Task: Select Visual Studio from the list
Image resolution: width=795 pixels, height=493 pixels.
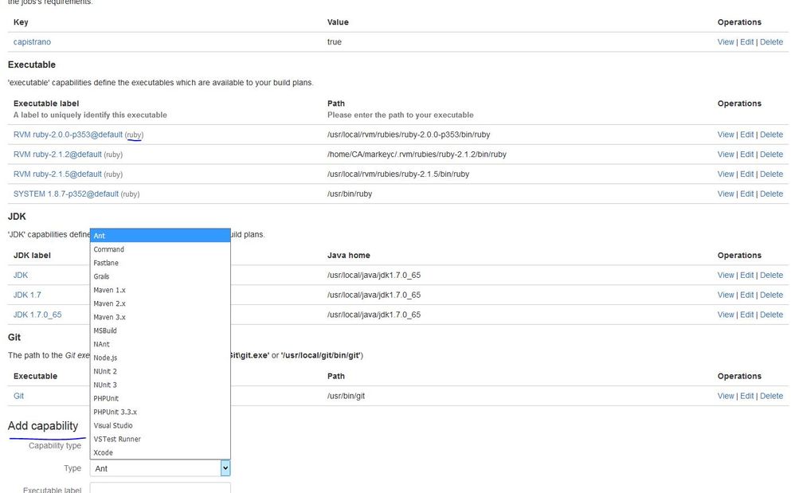Action: [160, 425]
